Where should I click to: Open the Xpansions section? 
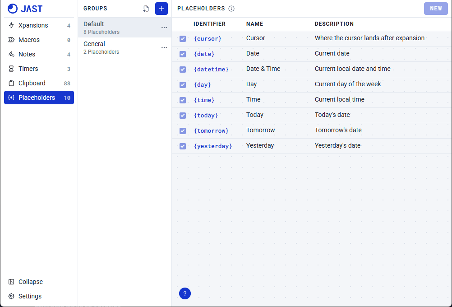pyautogui.click(x=39, y=25)
